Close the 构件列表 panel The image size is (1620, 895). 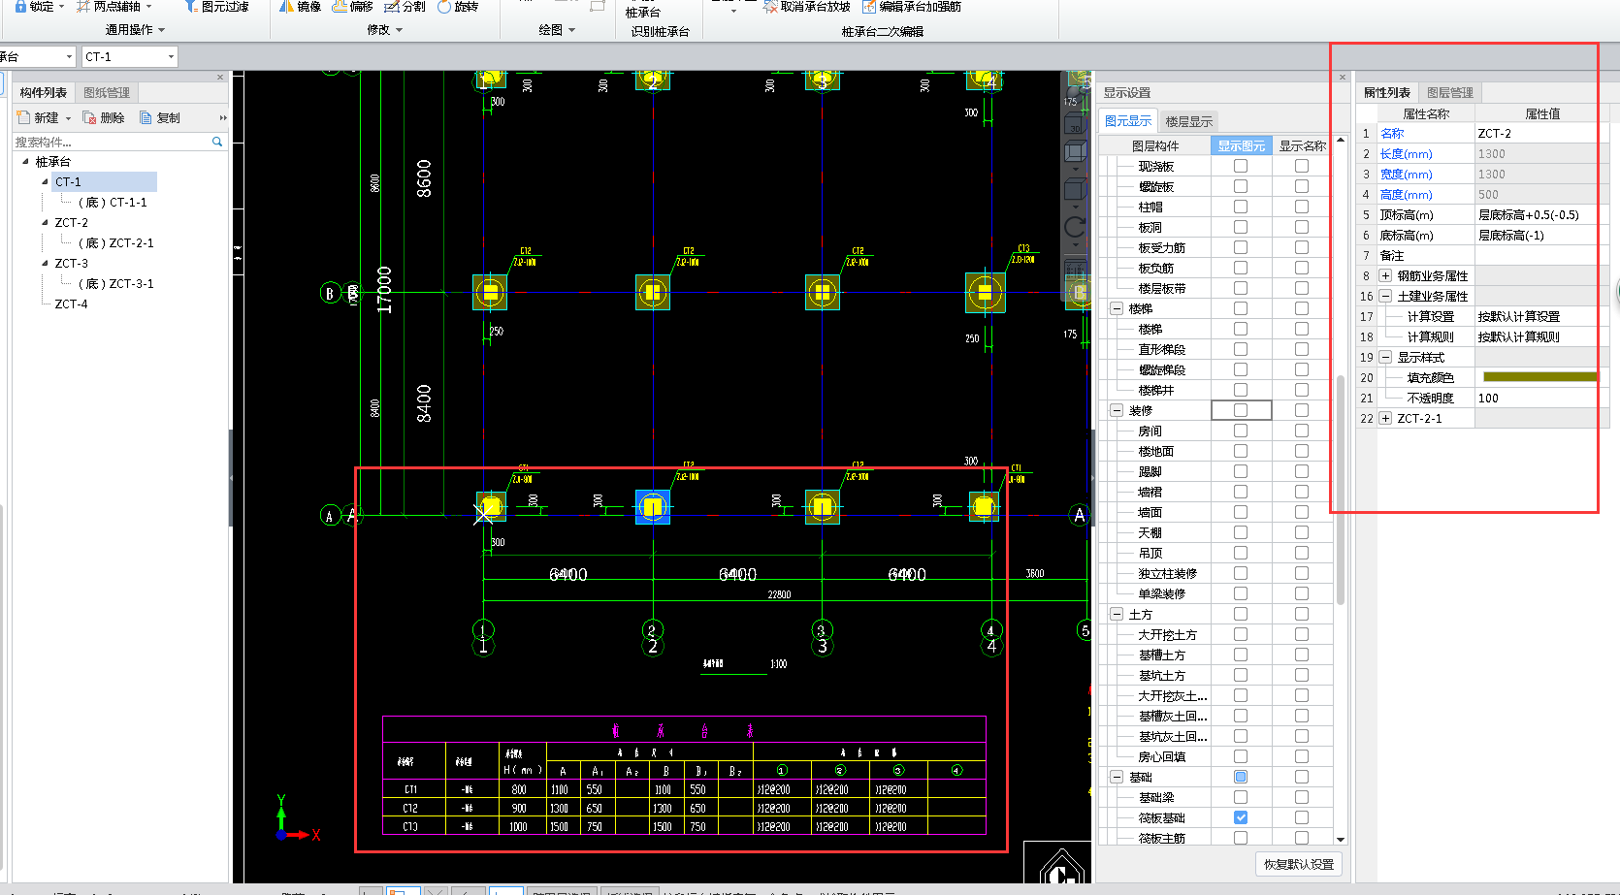(220, 78)
